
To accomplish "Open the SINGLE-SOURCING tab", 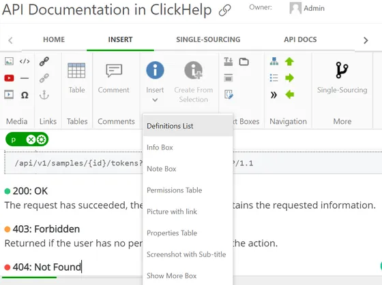I will 208,39.
